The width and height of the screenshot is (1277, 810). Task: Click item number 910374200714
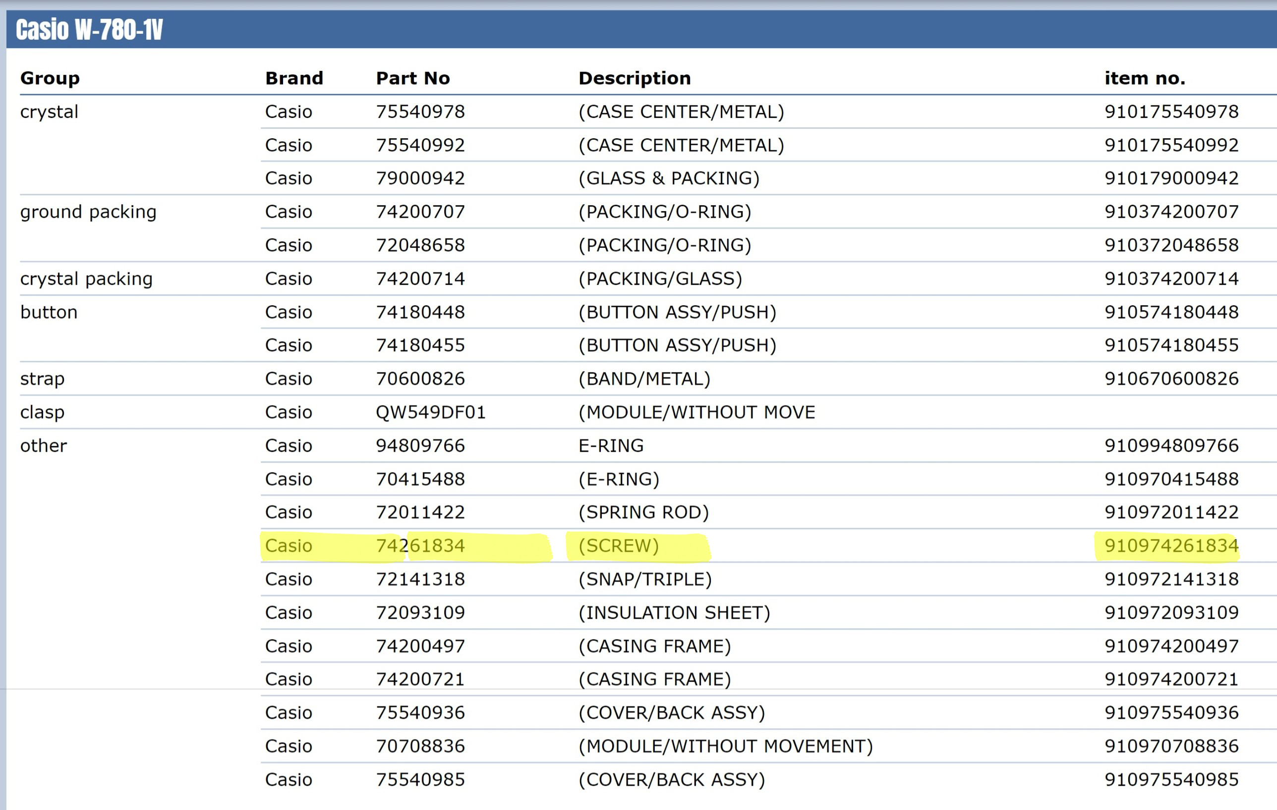pyautogui.click(x=1171, y=279)
